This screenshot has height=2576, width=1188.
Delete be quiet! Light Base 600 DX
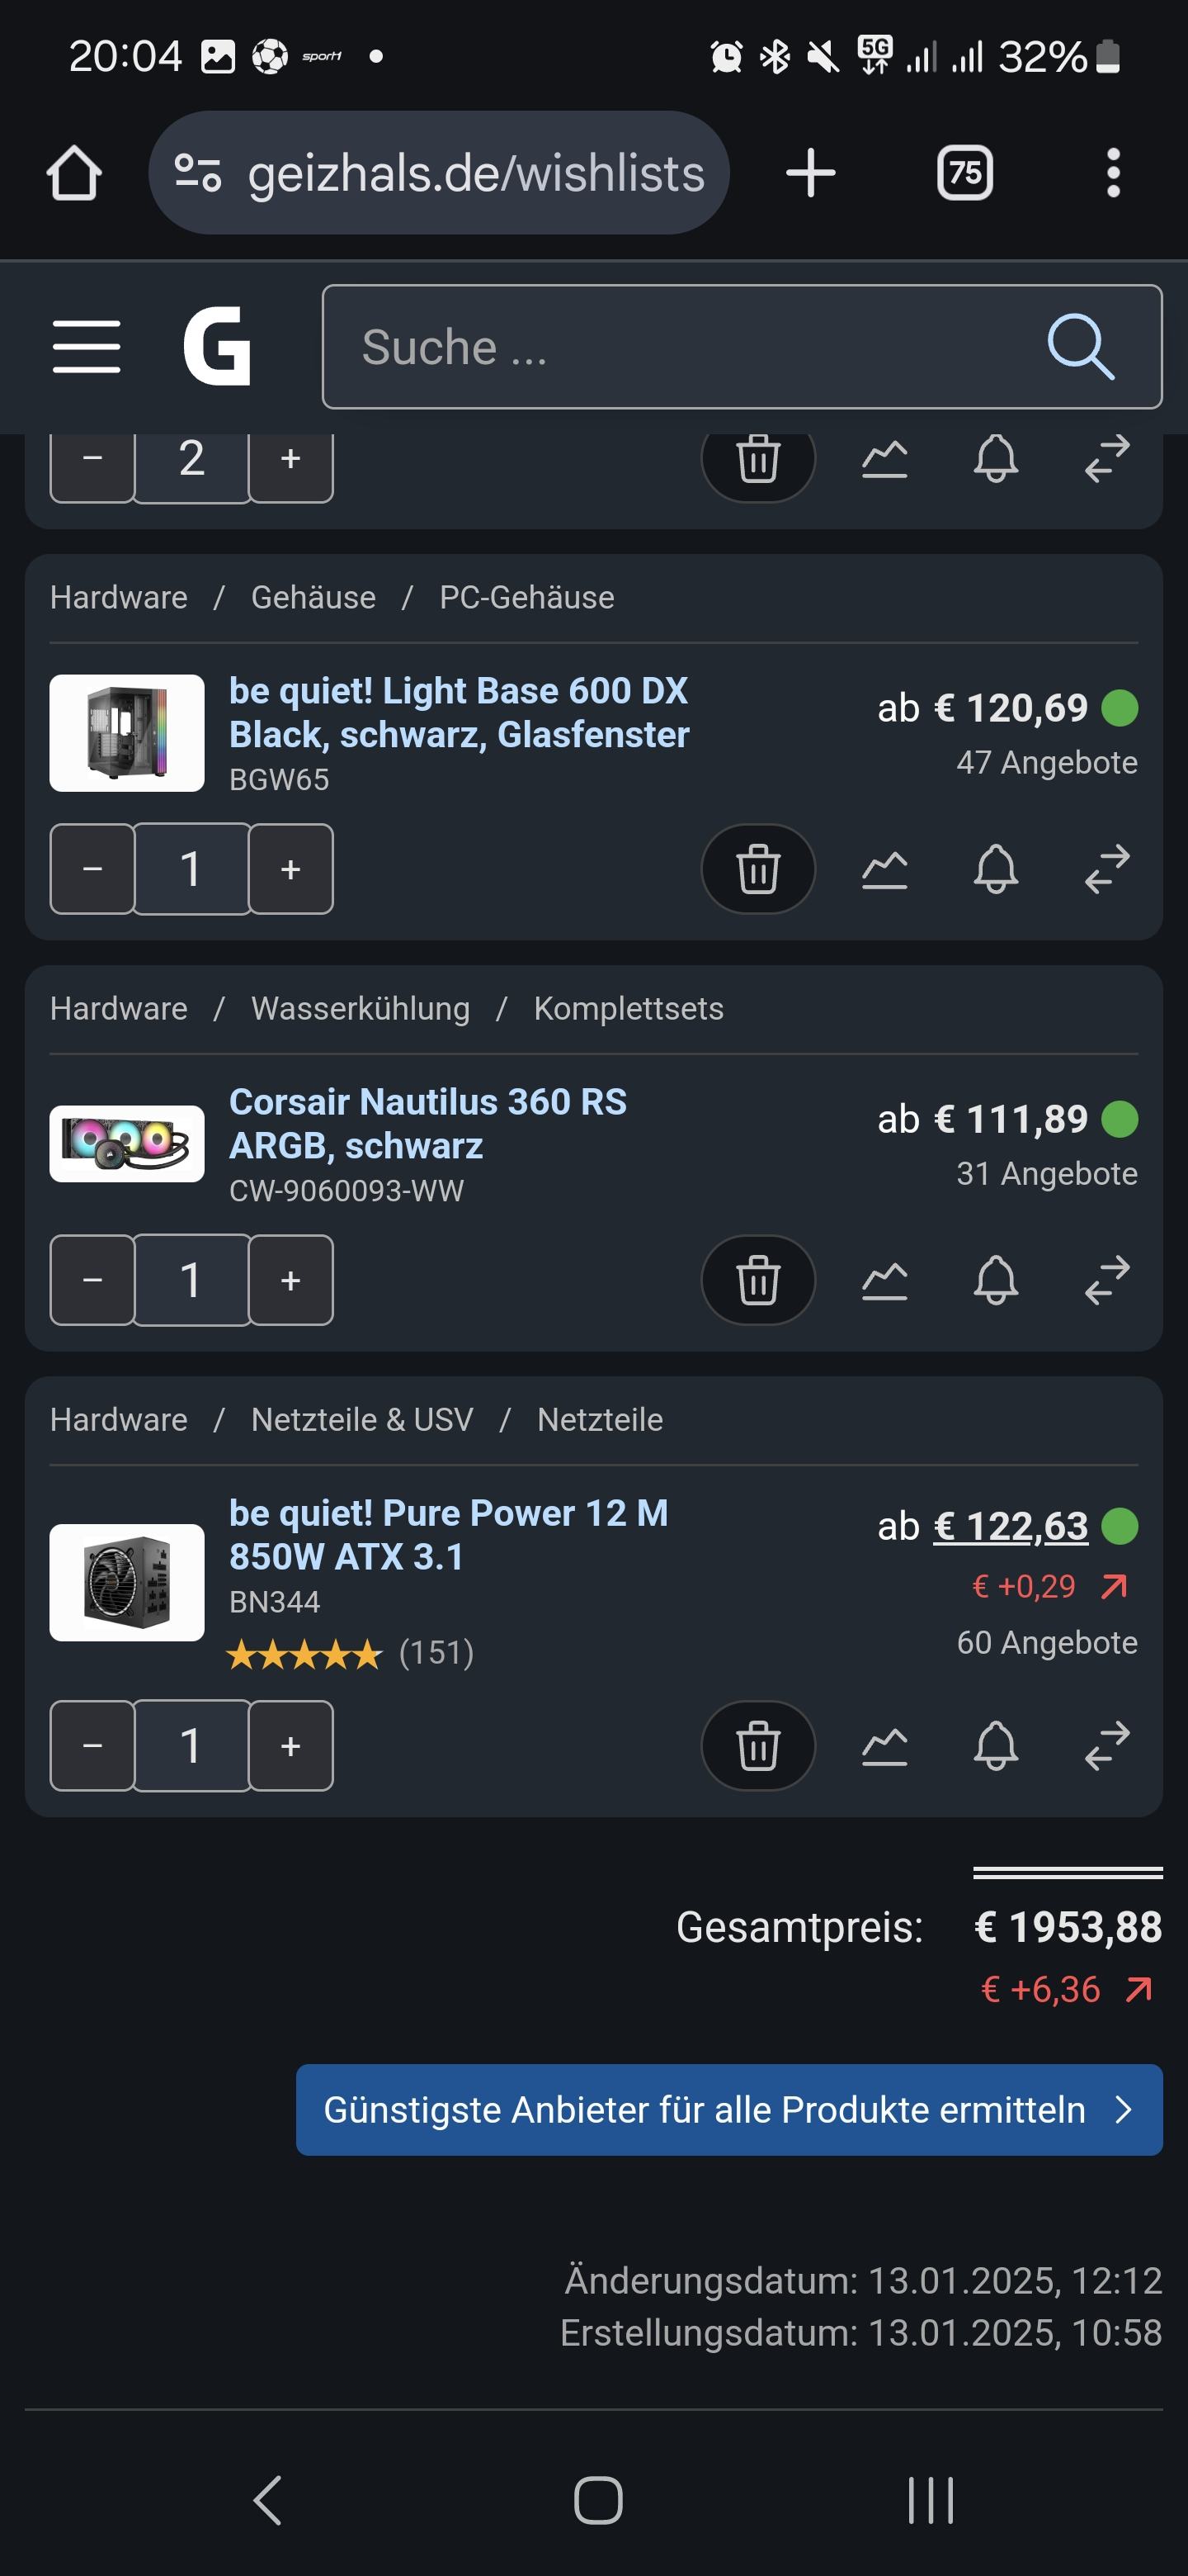[757, 869]
